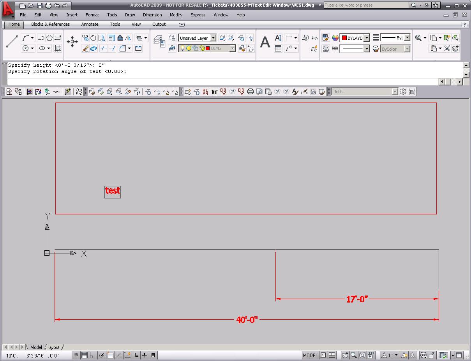Image resolution: width=471 pixels, height=361 pixels.
Task: Select the red 'test' text object
Action: (x=113, y=191)
